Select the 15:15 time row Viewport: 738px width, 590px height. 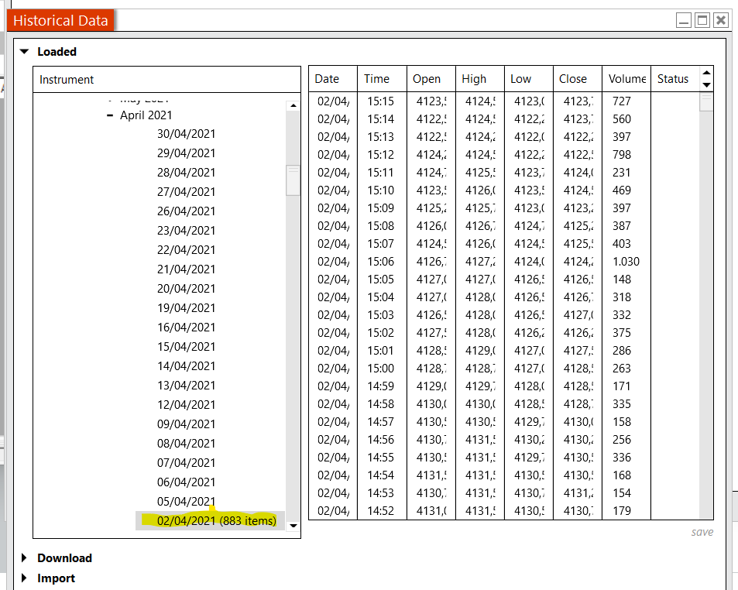381,101
